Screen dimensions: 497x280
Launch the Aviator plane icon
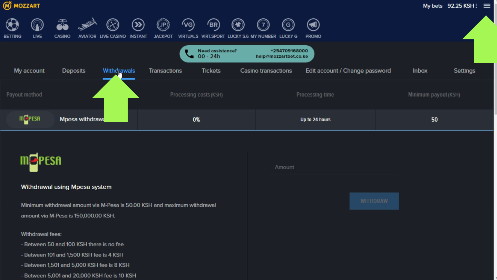pos(87,25)
